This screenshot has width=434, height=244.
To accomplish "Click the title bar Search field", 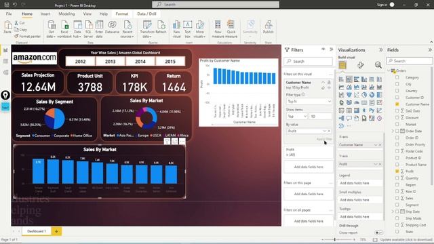I will (x=216, y=5).
